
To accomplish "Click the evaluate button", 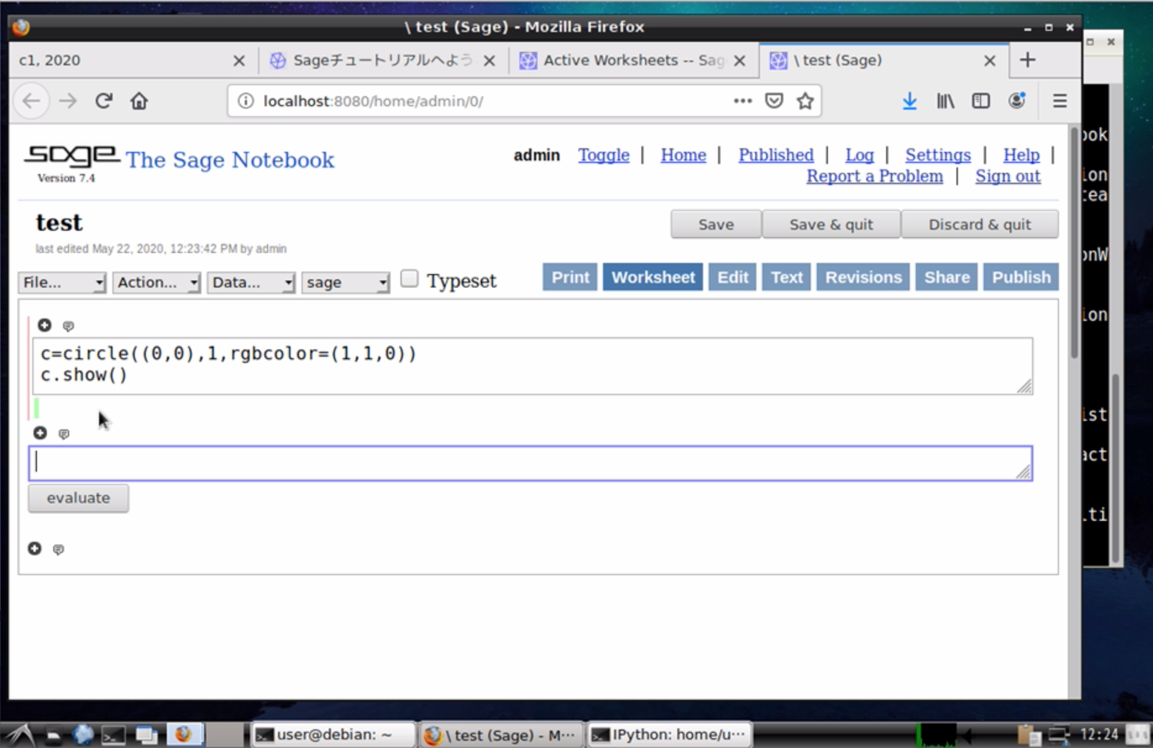I will (78, 498).
